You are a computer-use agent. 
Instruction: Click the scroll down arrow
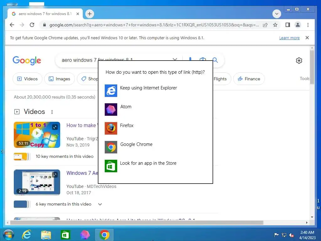312,217
